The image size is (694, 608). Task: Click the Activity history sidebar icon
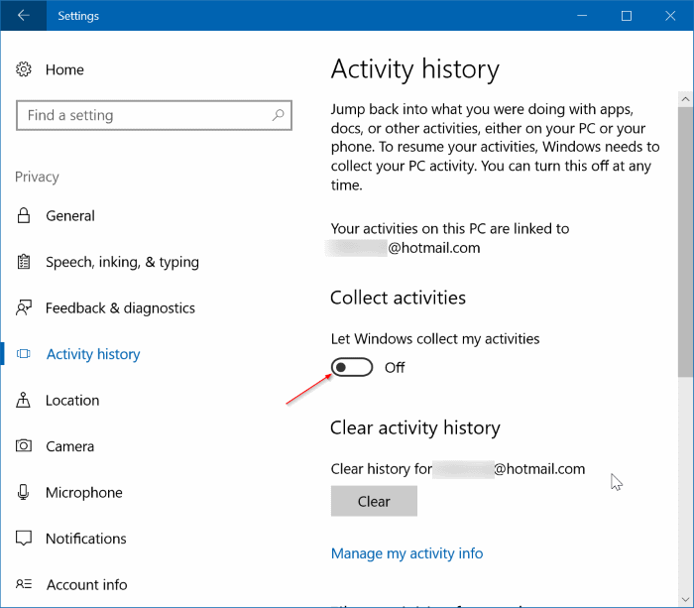pyautogui.click(x=24, y=354)
